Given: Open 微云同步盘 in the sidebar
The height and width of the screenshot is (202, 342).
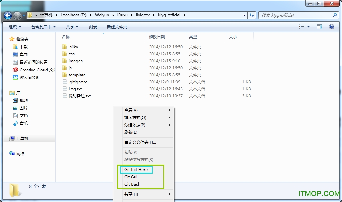Looking at the screenshot, I should 15,78.
